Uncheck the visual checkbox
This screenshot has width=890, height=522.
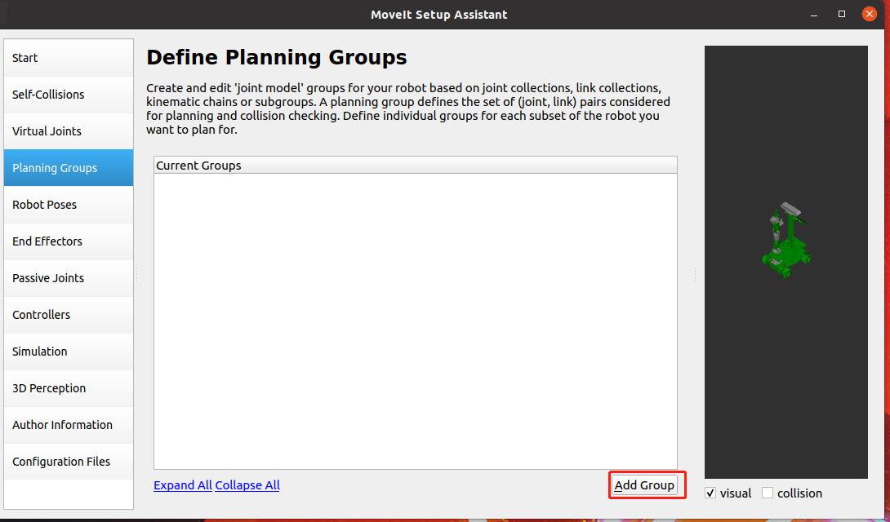[x=710, y=493]
